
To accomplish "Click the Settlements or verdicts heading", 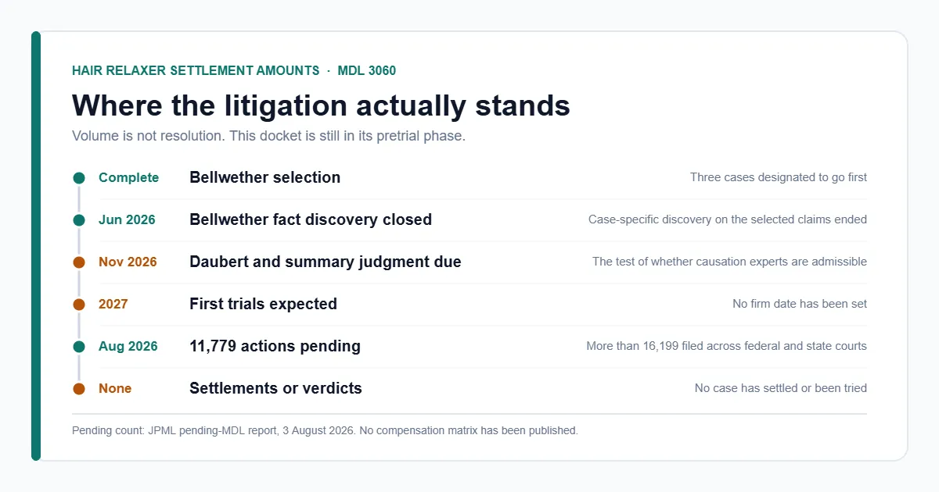I will pos(275,388).
